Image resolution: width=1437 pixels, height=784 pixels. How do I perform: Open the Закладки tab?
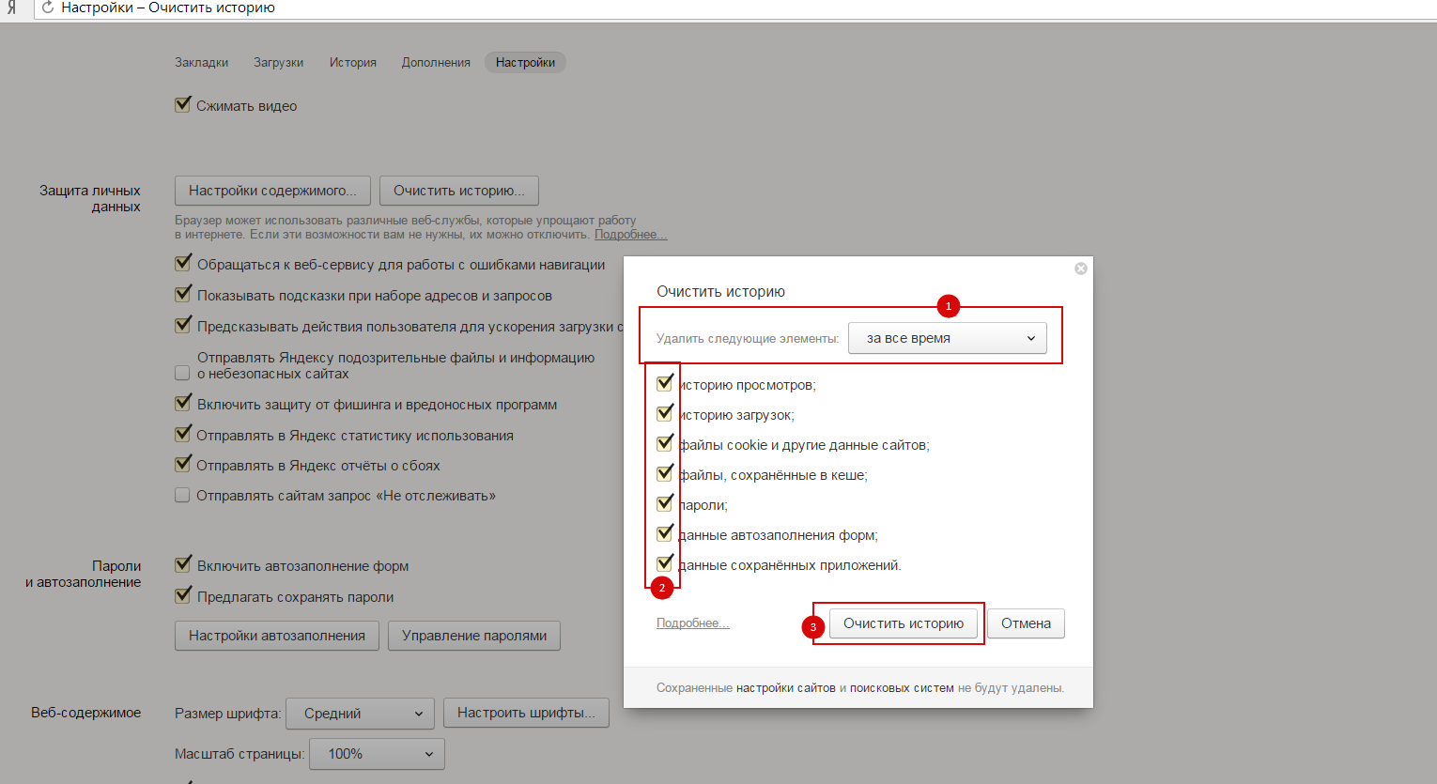(x=201, y=62)
